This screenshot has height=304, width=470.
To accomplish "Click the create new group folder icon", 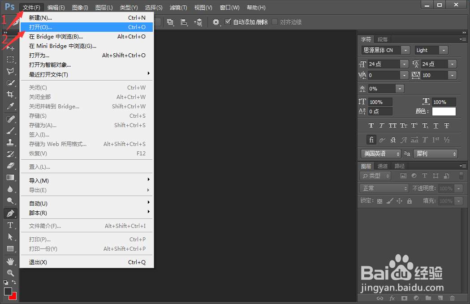I will click(x=428, y=298).
